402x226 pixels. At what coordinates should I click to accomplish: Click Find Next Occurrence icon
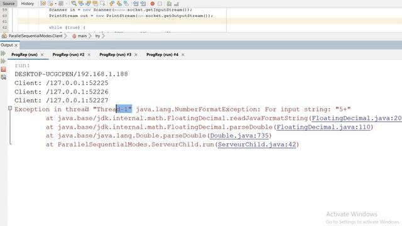pos(88,4)
